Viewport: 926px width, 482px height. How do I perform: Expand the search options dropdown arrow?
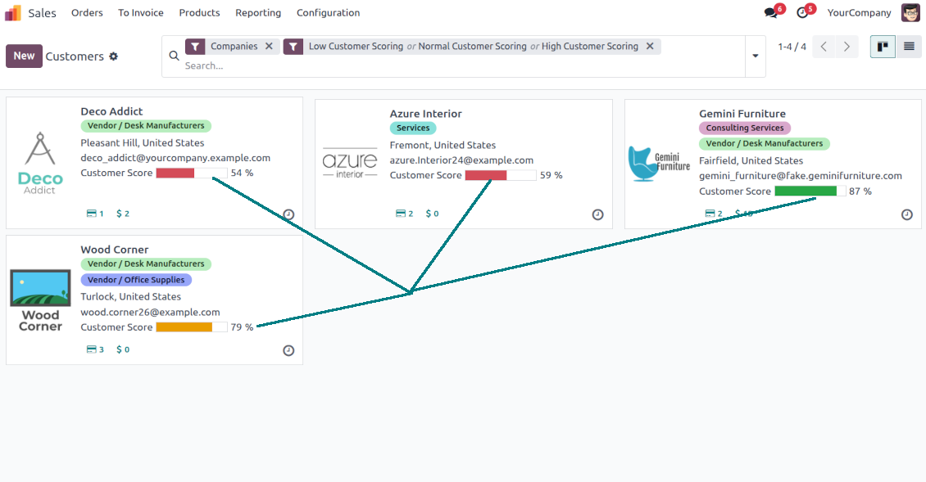pos(755,56)
